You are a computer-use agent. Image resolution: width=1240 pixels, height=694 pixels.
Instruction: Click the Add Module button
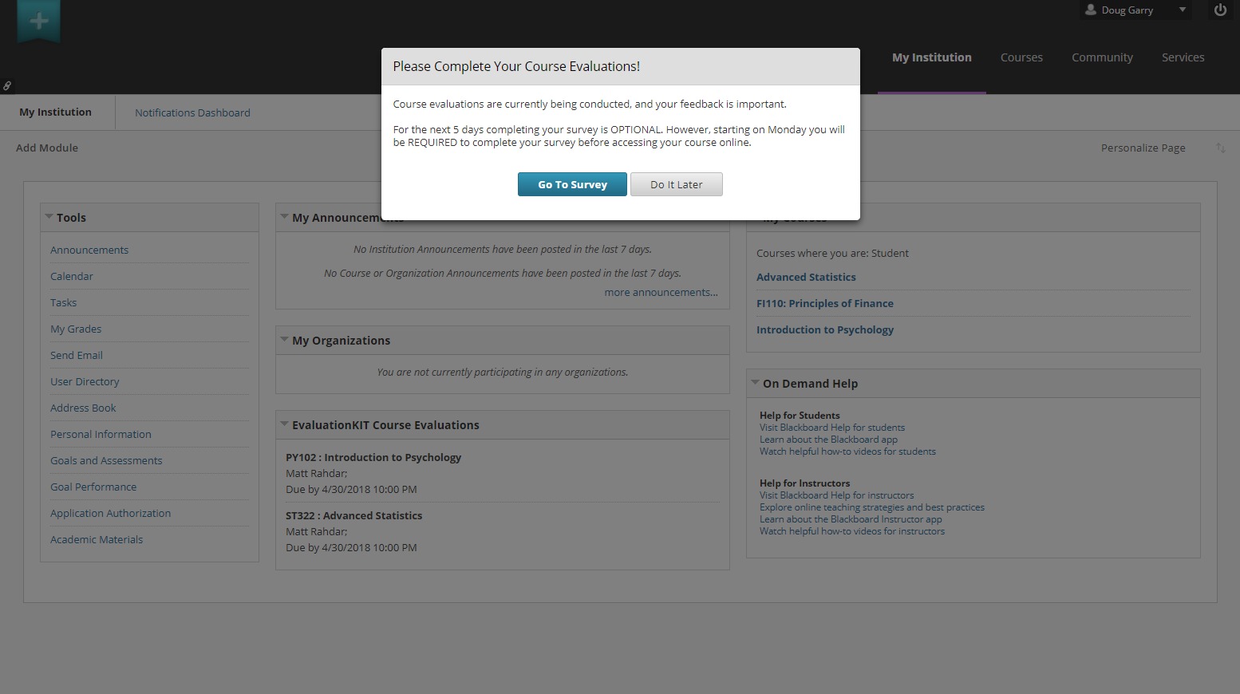[47, 148]
